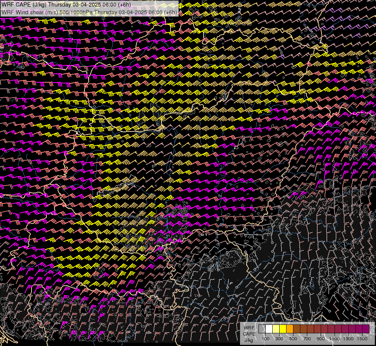Click the last purple legend swatch

[366, 329]
